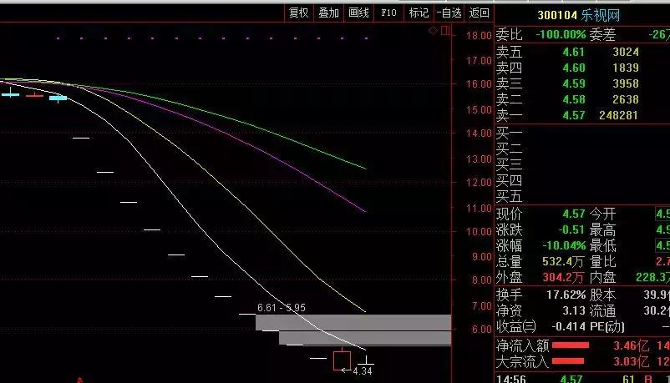Click stock title 300104 乐视网

579,15
